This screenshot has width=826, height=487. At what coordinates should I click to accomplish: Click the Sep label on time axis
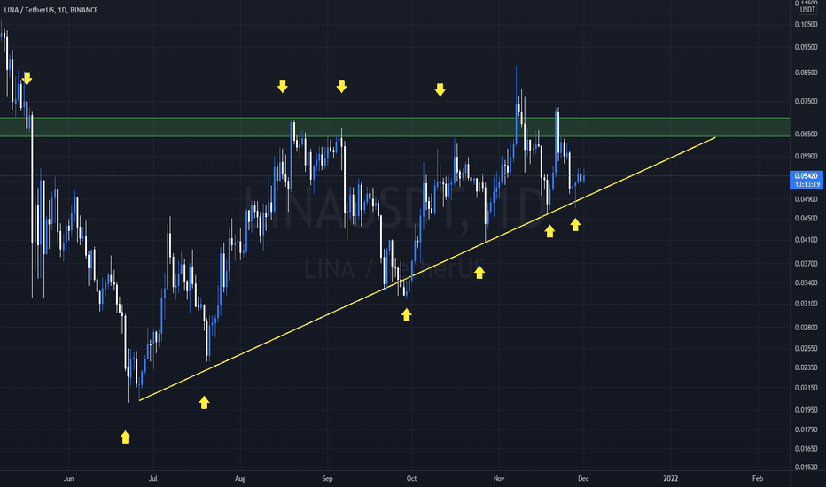(327, 479)
